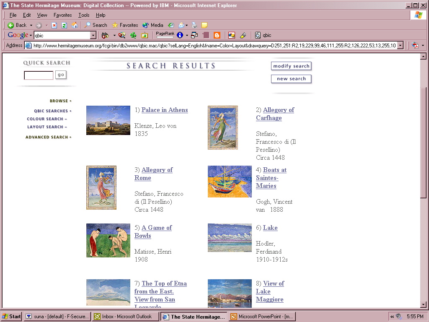Refresh the page with the Refresh icon

[64, 25]
